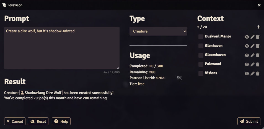The width and height of the screenshot is (264, 129).
Task: Delete the Glenhaven context entry
Action: point(258,46)
